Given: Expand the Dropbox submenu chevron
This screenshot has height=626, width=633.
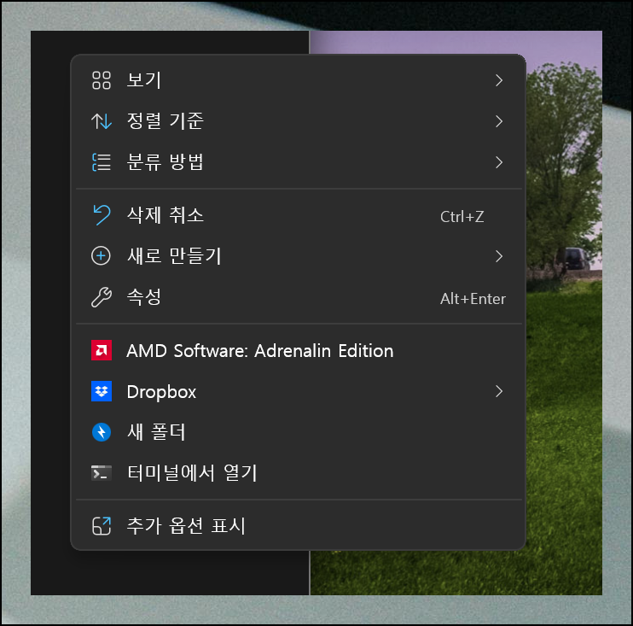Looking at the screenshot, I should (x=499, y=391).
